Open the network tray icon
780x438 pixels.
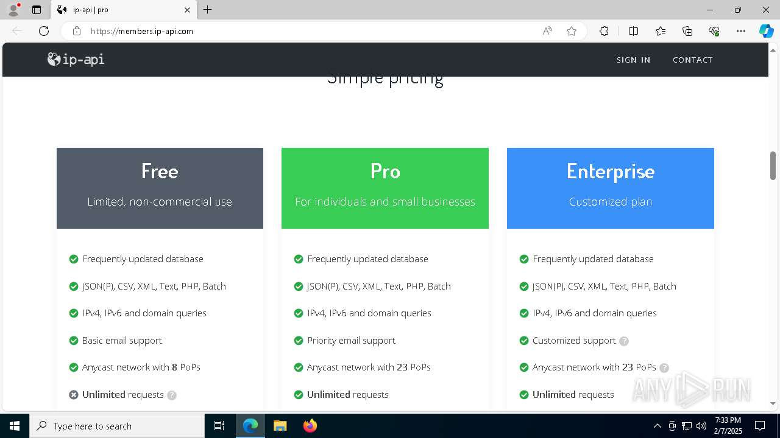point(687,426)
